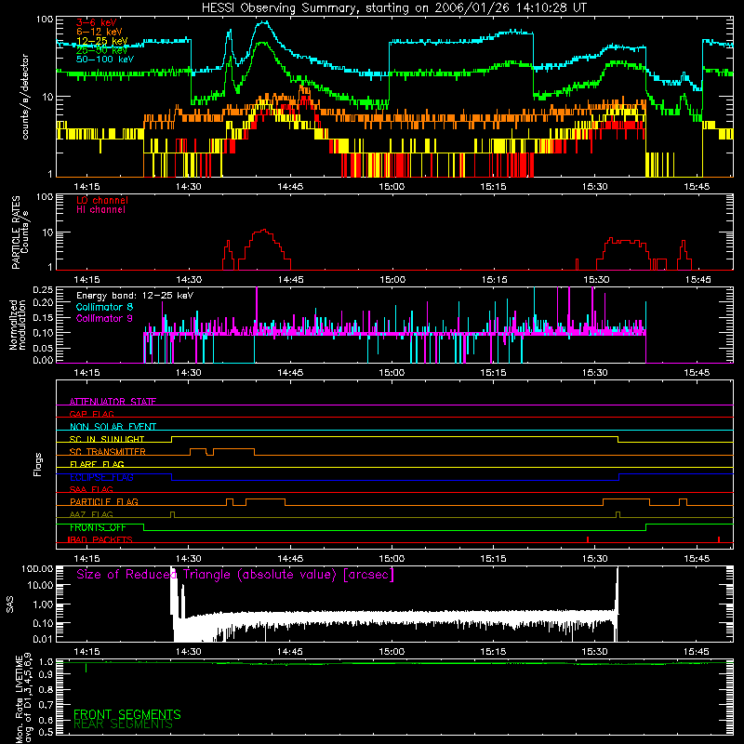The width and height of the screenshot is (744, 744).
Task: Click the FRONT SEGMENTS legend label
Action: click(127, 714)
